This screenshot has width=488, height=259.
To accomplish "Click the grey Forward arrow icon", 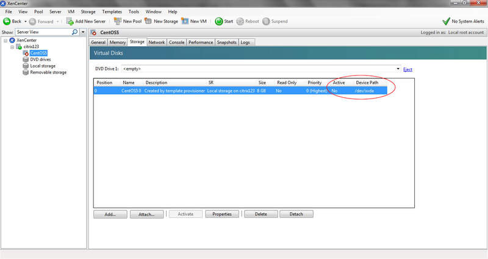I will coord(32,22).
